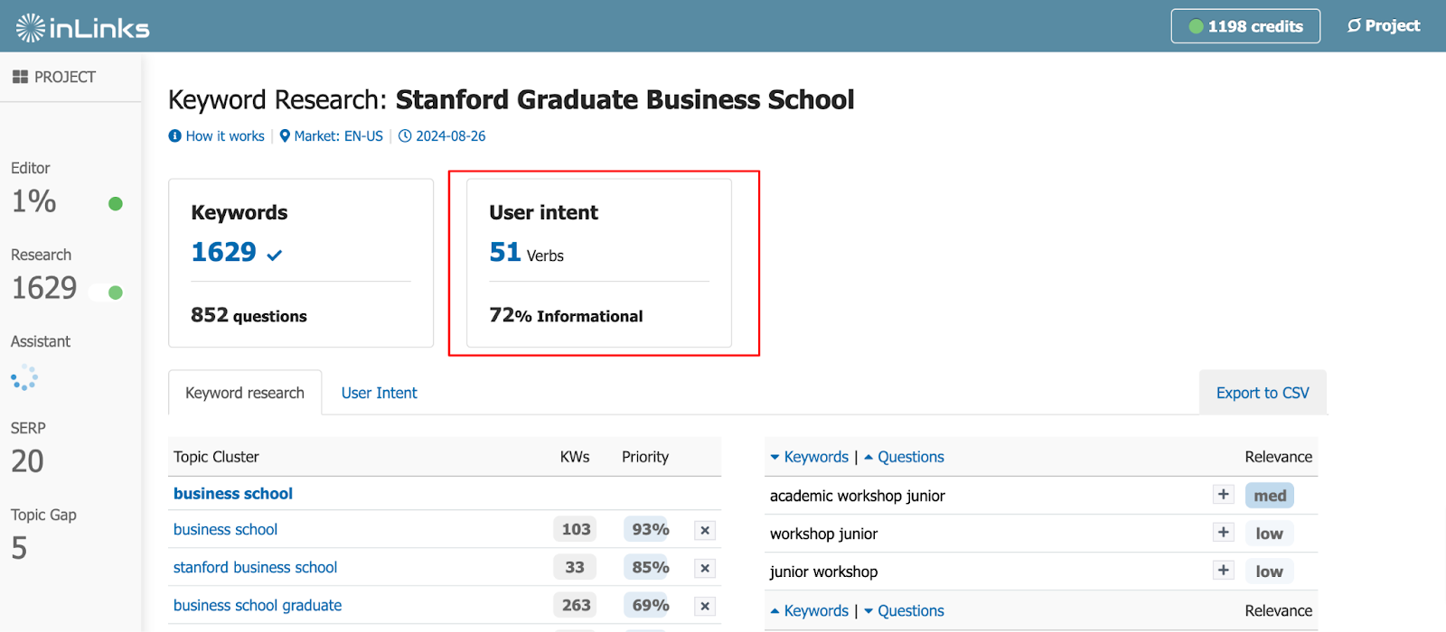Viewport: 1446px width, 632px height.
Task: Click the 263 KWs badge
Action: coord(576,606)
